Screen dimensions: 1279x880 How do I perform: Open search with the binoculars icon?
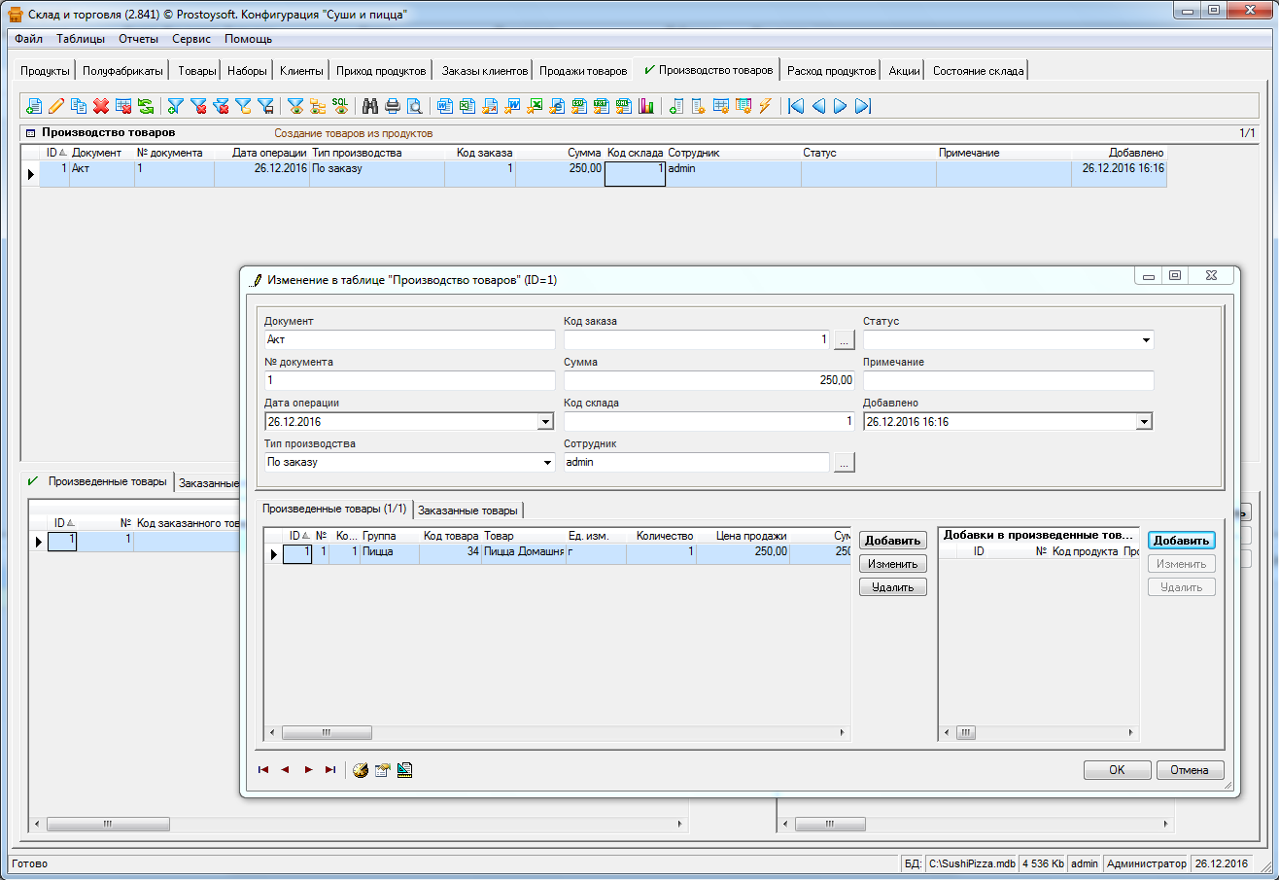click(370, 106)
